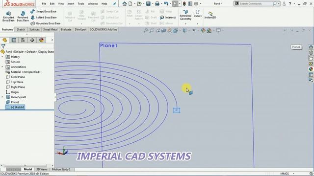Open PropertyManager tab
The width and height of the screenshot is (314, 176).
[x=14, y=40]
